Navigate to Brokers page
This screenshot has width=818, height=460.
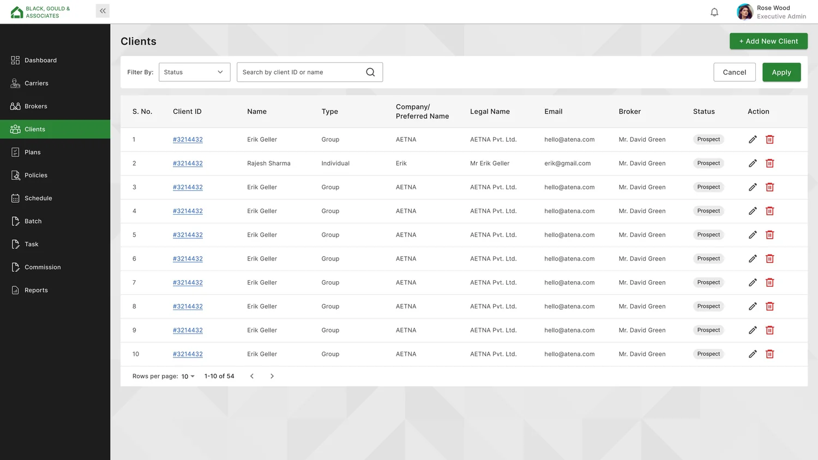tap(55, 106)
